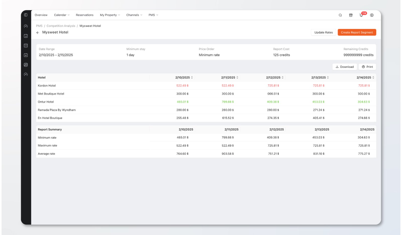The height and width of the screenshot is (235, 402).
Task: Click En Hotel Boutique rate 615.52 $
Action: (x=228, y=118)
